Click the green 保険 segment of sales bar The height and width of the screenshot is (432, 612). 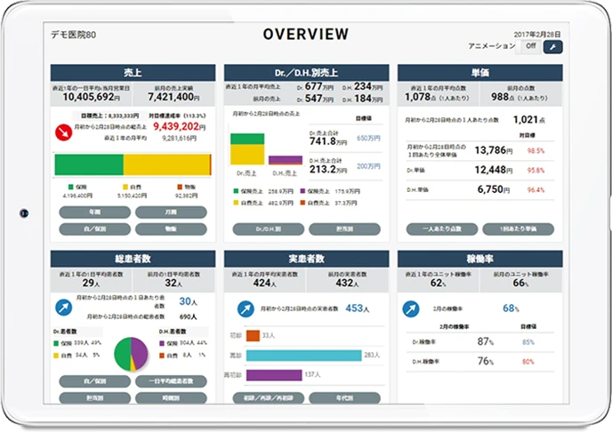click(x=89, y=164)
